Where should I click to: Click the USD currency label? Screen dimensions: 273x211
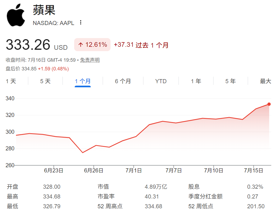tap(61, 48)
